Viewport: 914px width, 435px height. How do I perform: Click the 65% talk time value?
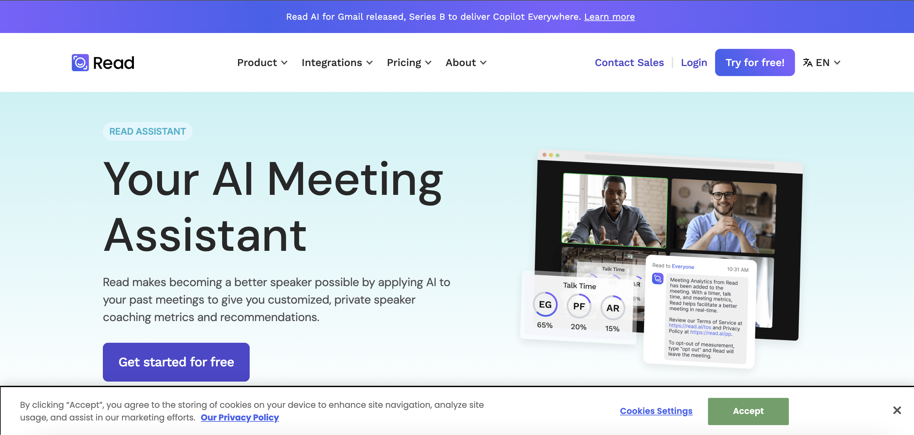coord(545,325)
